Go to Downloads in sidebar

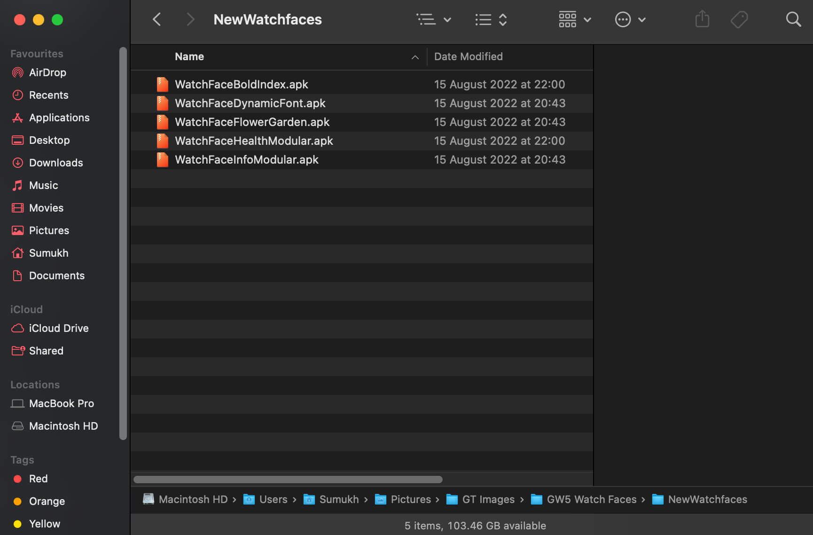pyautogui.click(x=56, y=163)
